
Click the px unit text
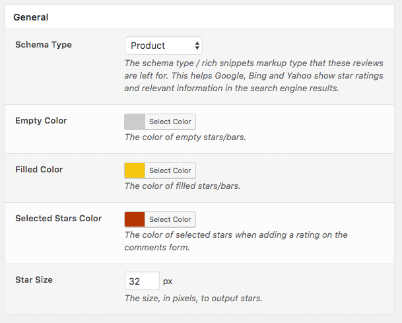click(168, 281)
